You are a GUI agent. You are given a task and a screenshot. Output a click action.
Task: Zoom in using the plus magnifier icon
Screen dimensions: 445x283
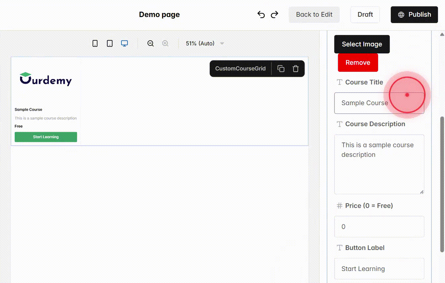pos(165,43)
